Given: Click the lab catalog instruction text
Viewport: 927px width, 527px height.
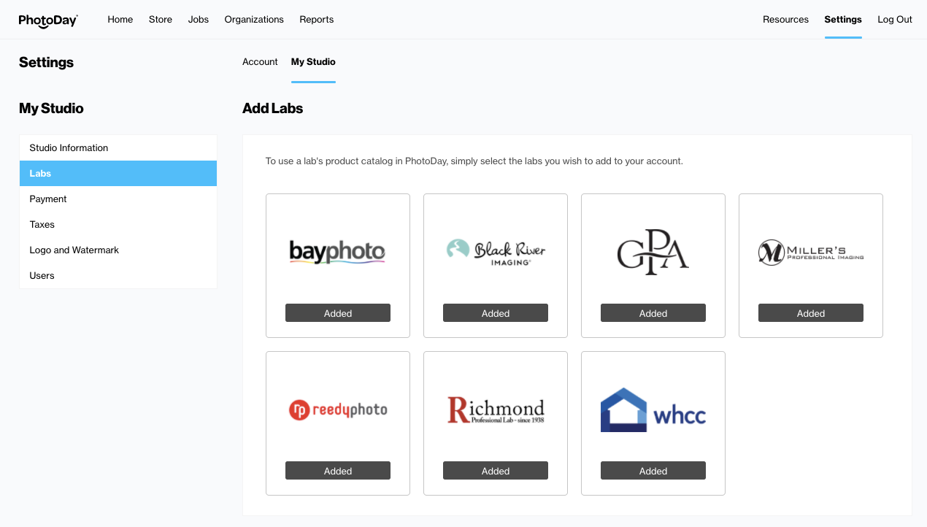Looking at the screenshot, I should pyautogui.click(x=474, y=161).
